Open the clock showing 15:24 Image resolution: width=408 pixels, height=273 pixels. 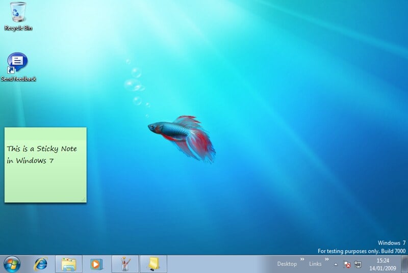tap(382, 260)
